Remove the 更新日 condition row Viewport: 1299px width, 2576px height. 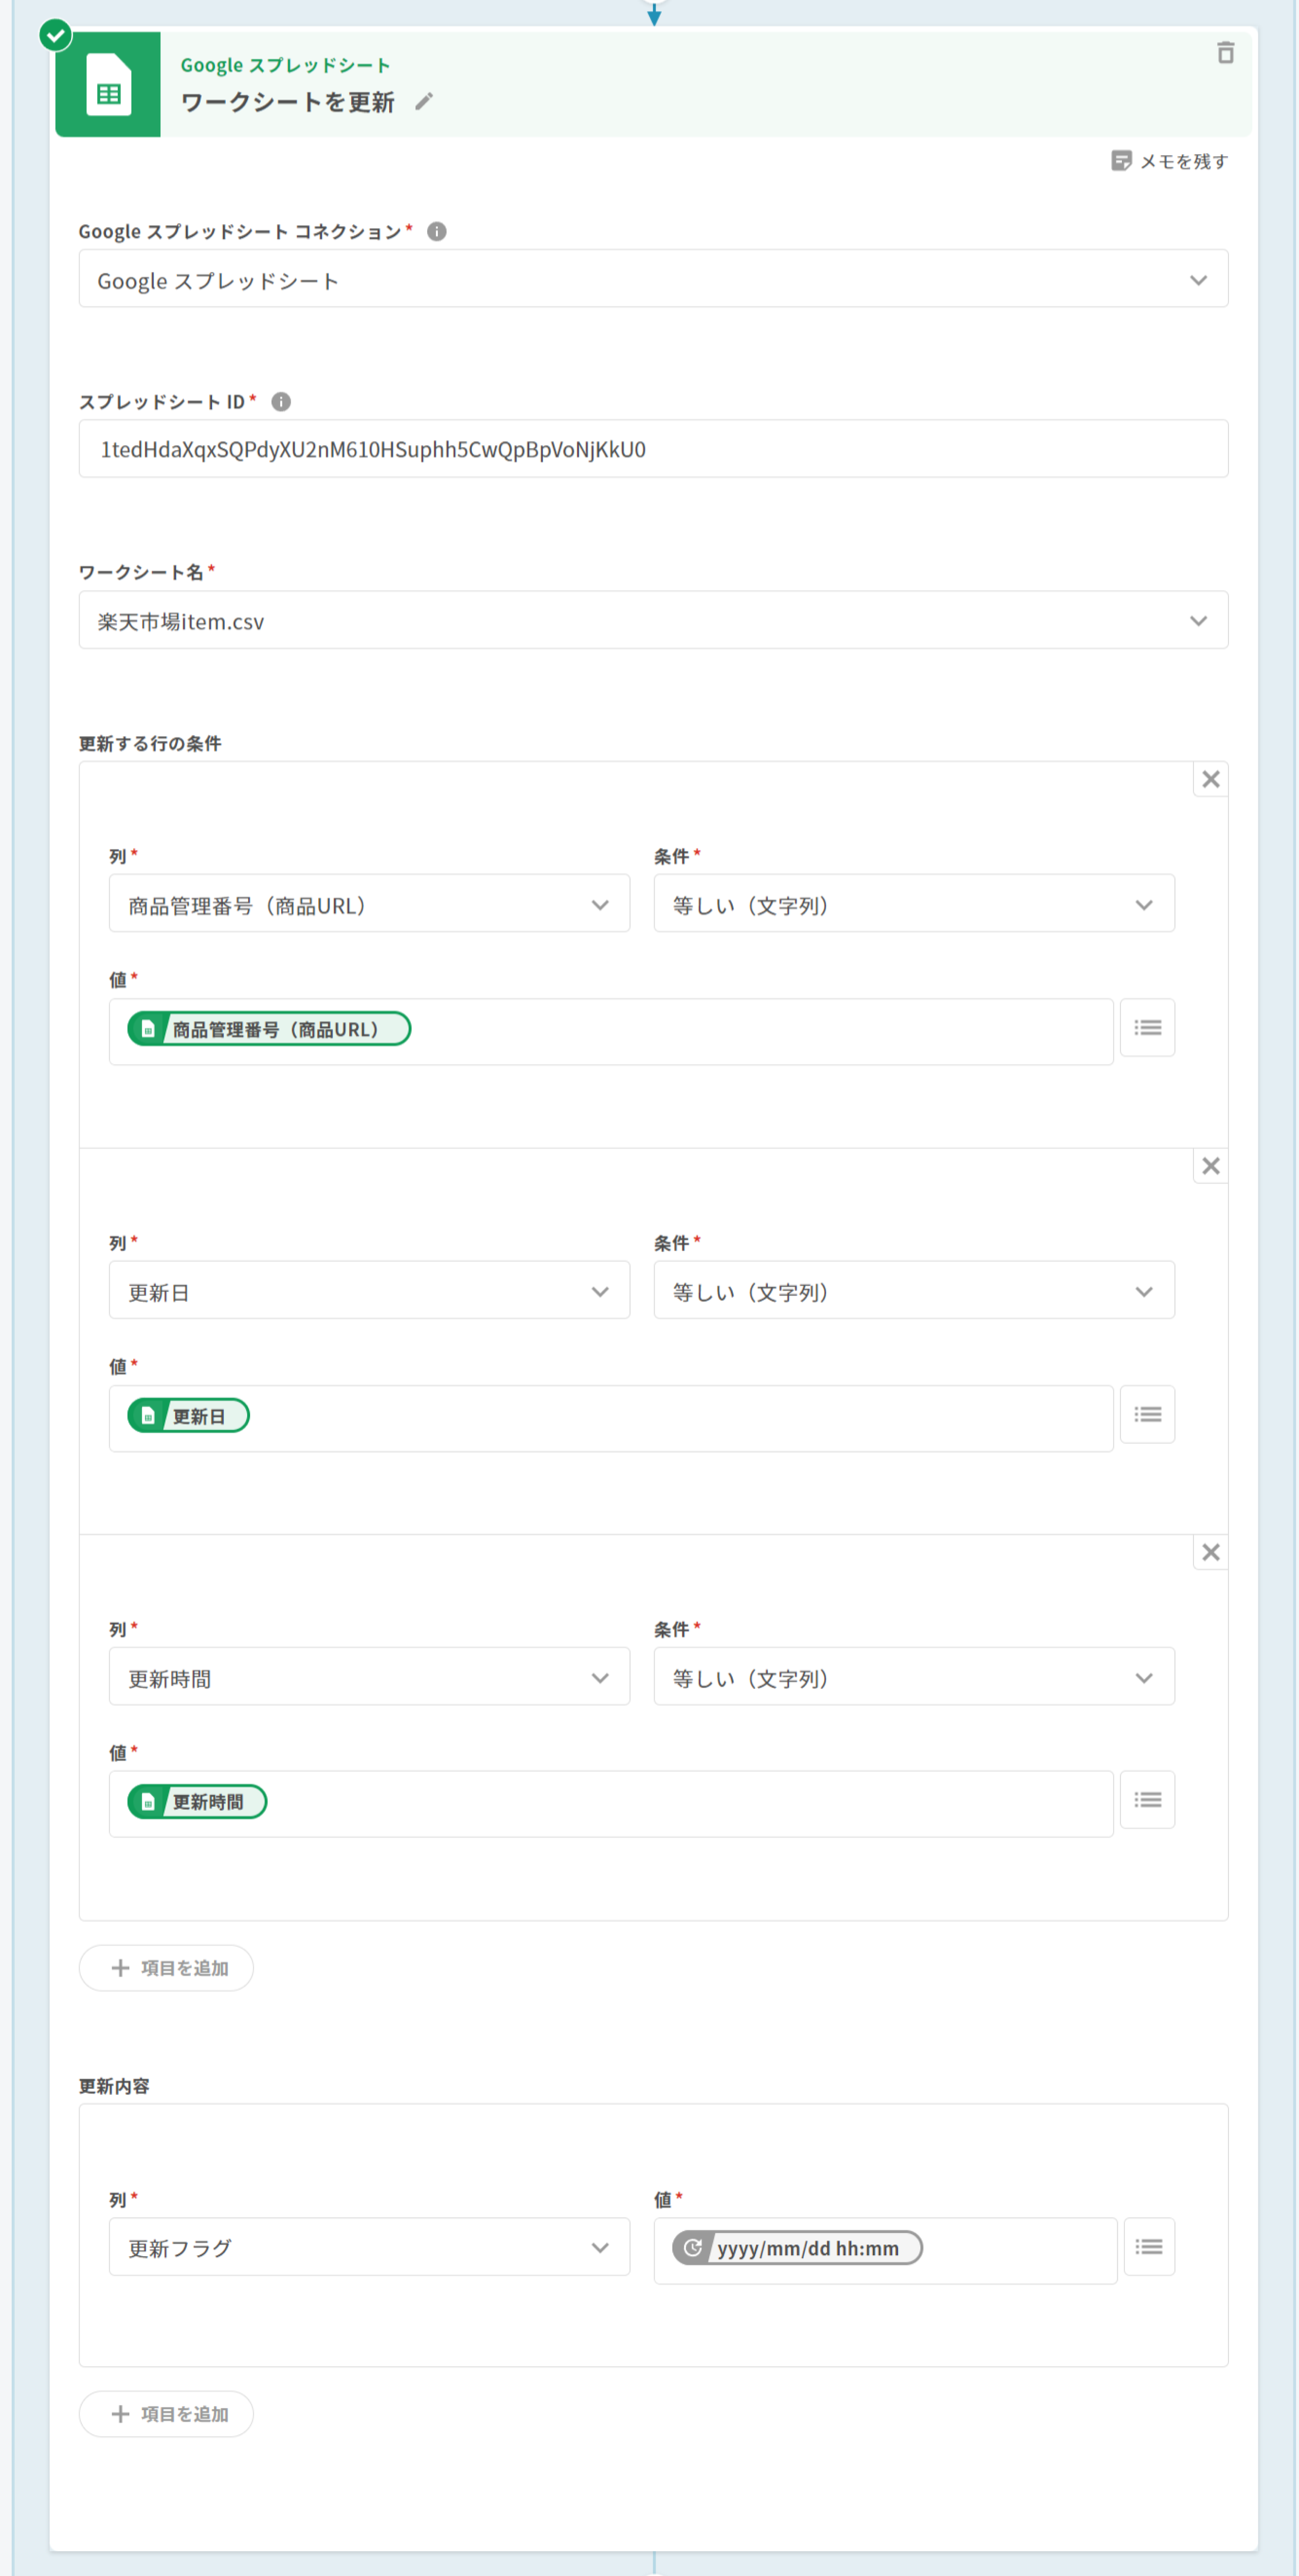pyautogui.click(x=1210, y=1166)
